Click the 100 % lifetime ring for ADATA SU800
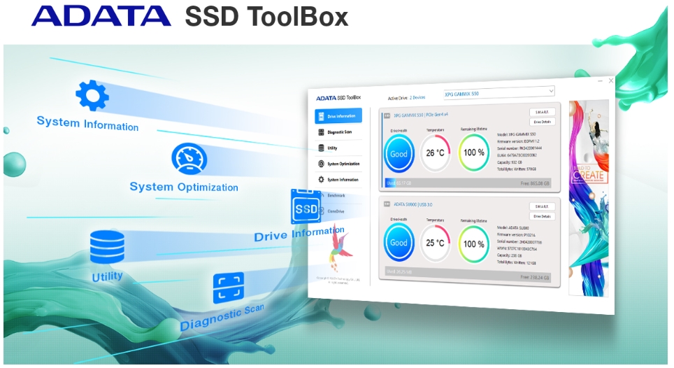 click(x=474, y=243)
